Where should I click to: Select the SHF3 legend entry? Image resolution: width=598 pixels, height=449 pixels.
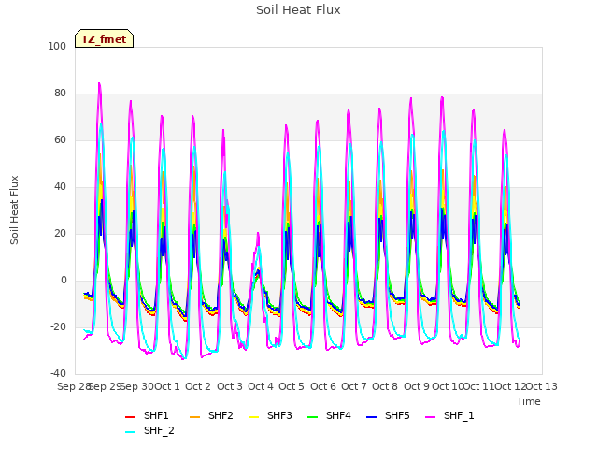(270, 415)
